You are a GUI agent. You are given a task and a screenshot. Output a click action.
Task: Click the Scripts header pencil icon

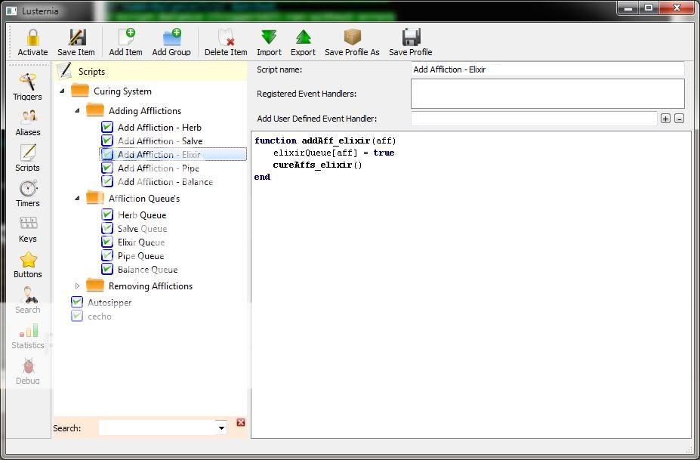point(65,71)
